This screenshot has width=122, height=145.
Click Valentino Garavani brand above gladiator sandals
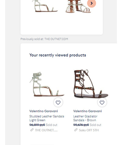(x=88, y=111)
